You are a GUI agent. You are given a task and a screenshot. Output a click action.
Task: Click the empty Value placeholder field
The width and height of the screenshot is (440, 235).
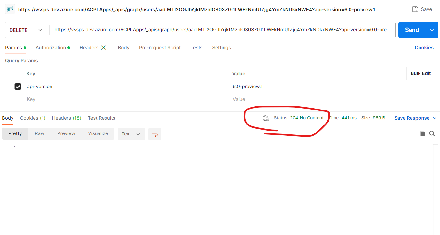(332, 99)
